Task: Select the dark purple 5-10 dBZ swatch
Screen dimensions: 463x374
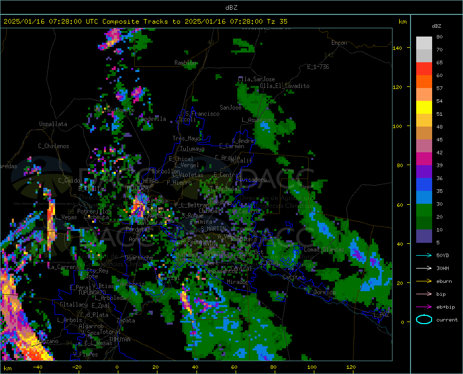Action: click(x=424, y=236)
